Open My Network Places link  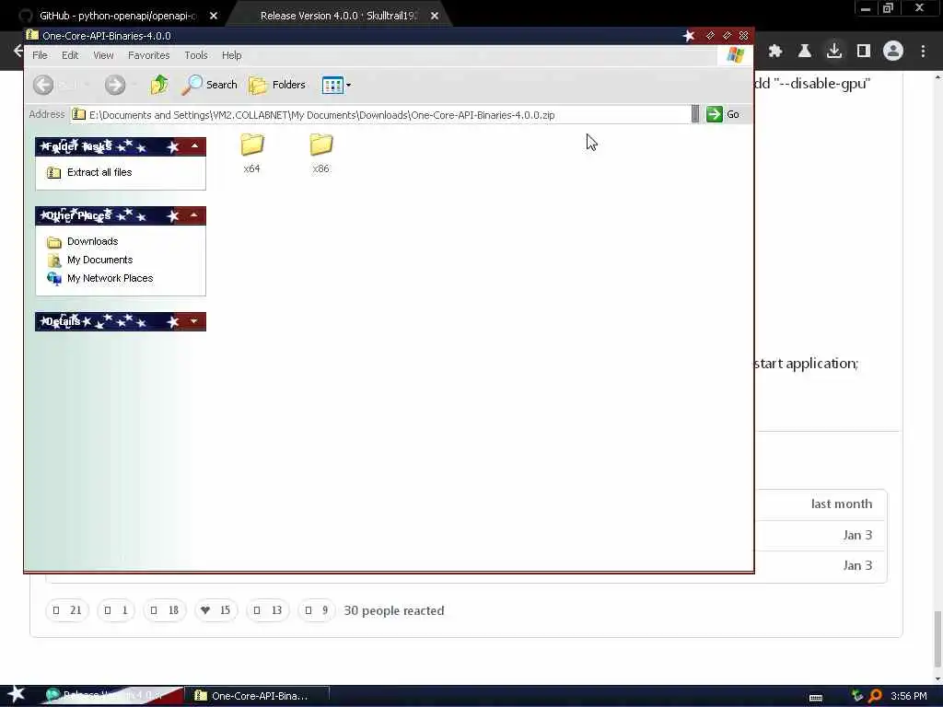click(111, 278)
